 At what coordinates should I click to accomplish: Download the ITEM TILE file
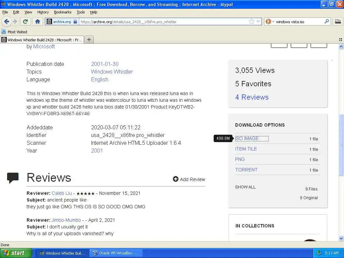[x=246, y=149]
